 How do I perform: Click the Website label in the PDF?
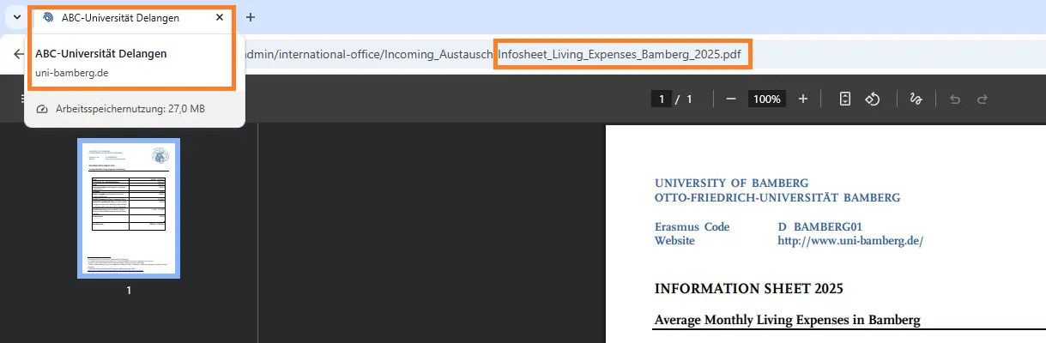(674, 241)
